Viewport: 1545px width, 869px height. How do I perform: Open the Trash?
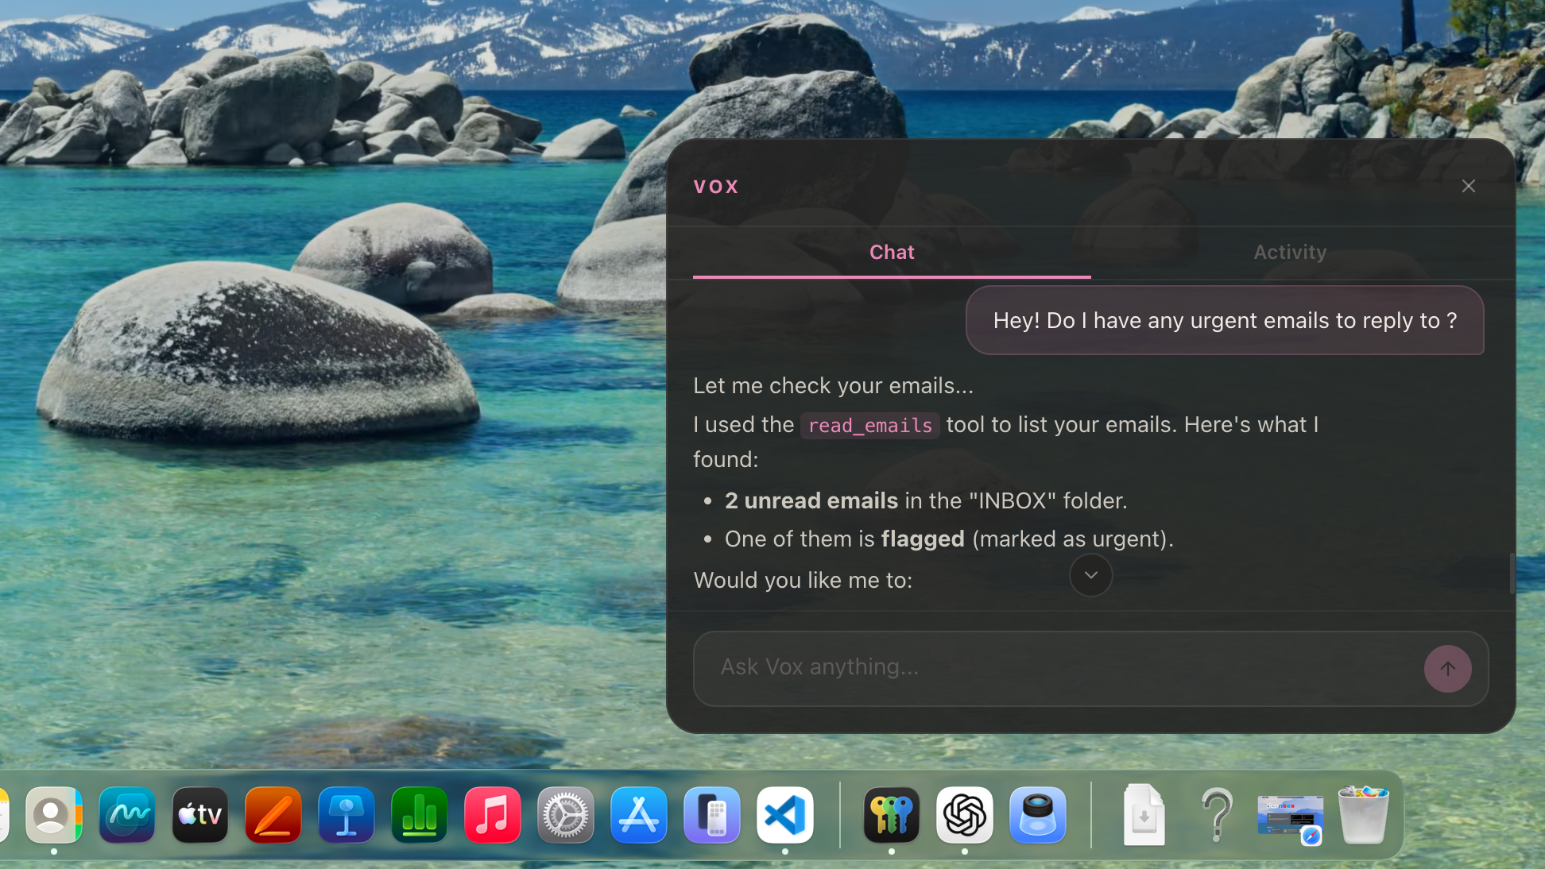[1363, 815]
